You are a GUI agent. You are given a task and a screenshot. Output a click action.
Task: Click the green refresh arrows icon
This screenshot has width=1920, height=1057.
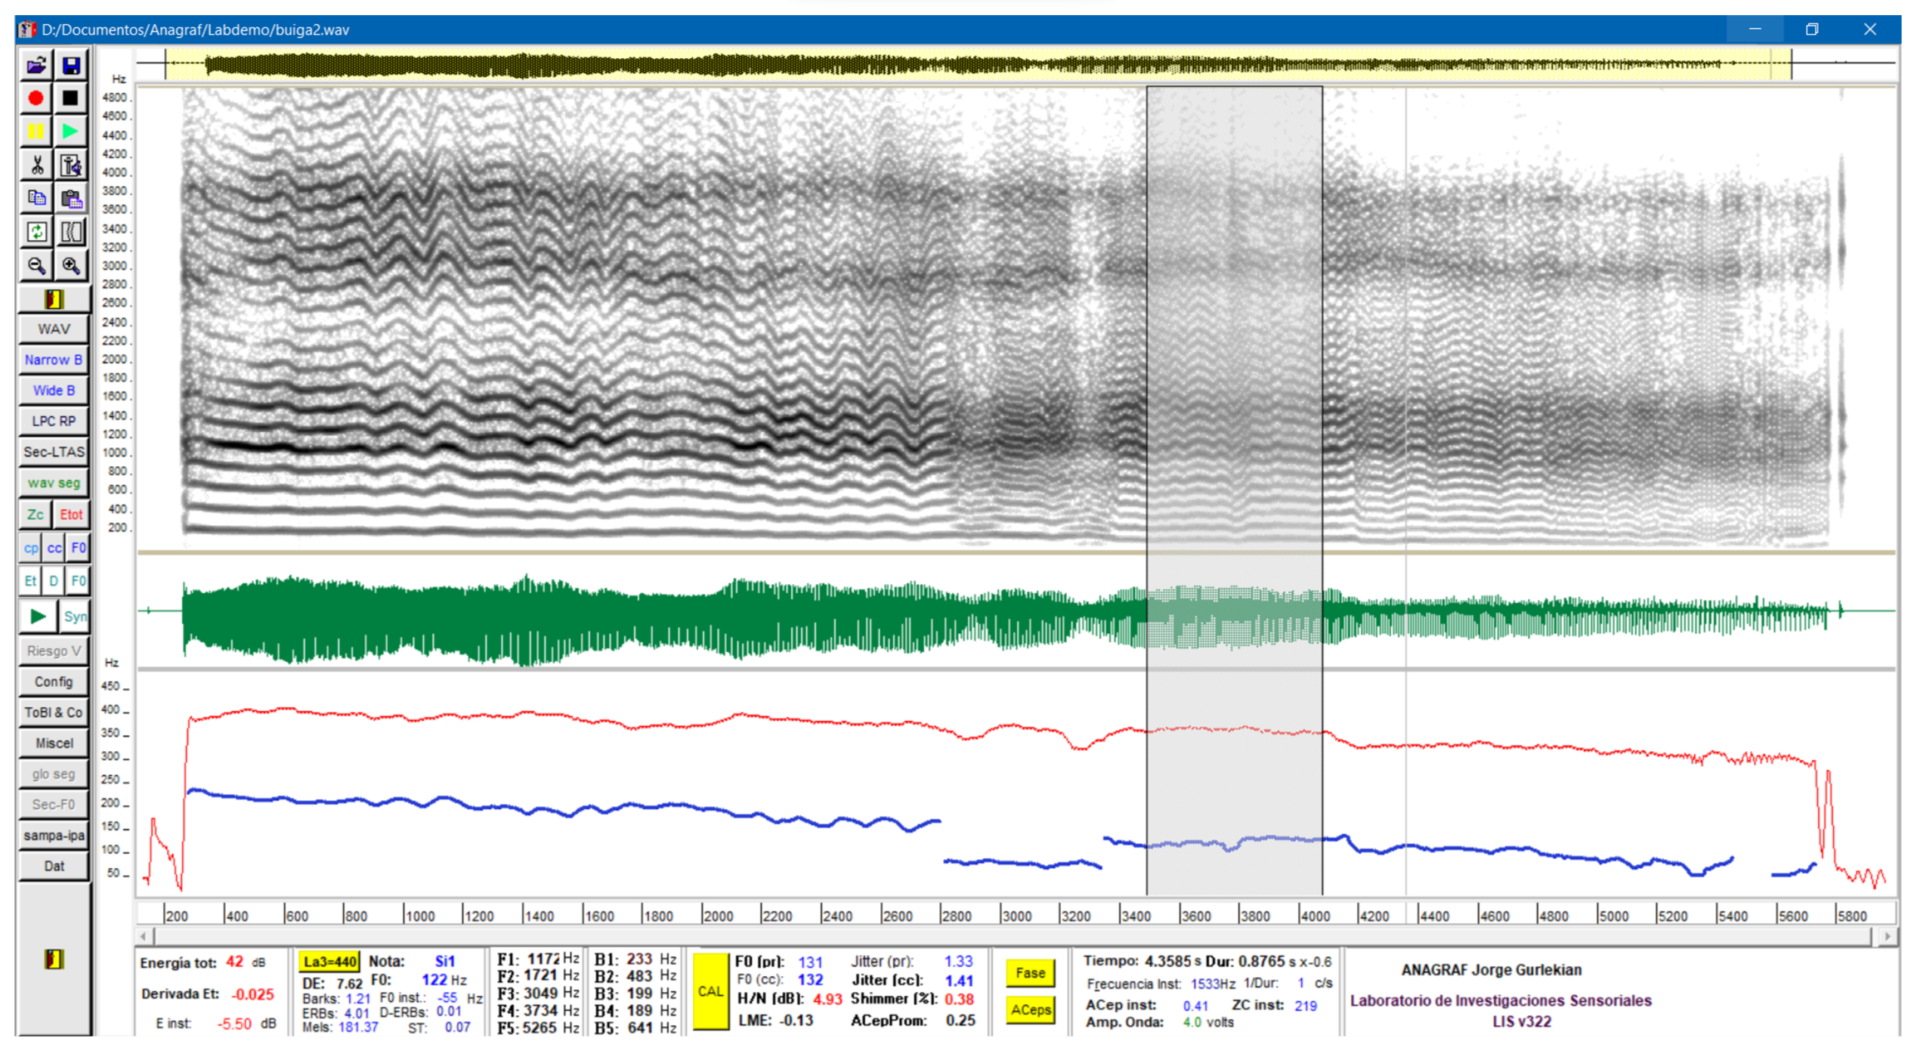36,232
